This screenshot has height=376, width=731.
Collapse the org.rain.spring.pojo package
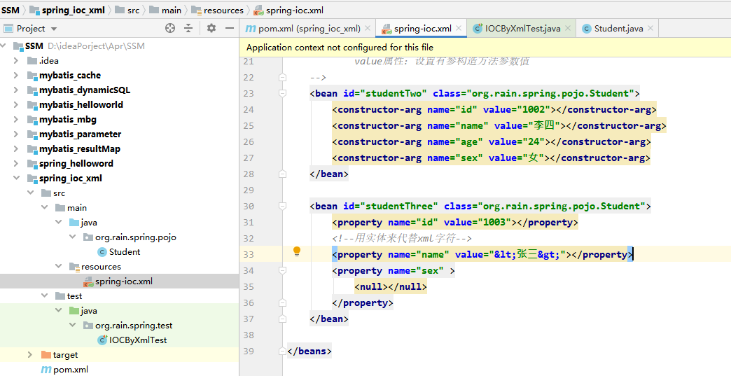coord(72,237)
